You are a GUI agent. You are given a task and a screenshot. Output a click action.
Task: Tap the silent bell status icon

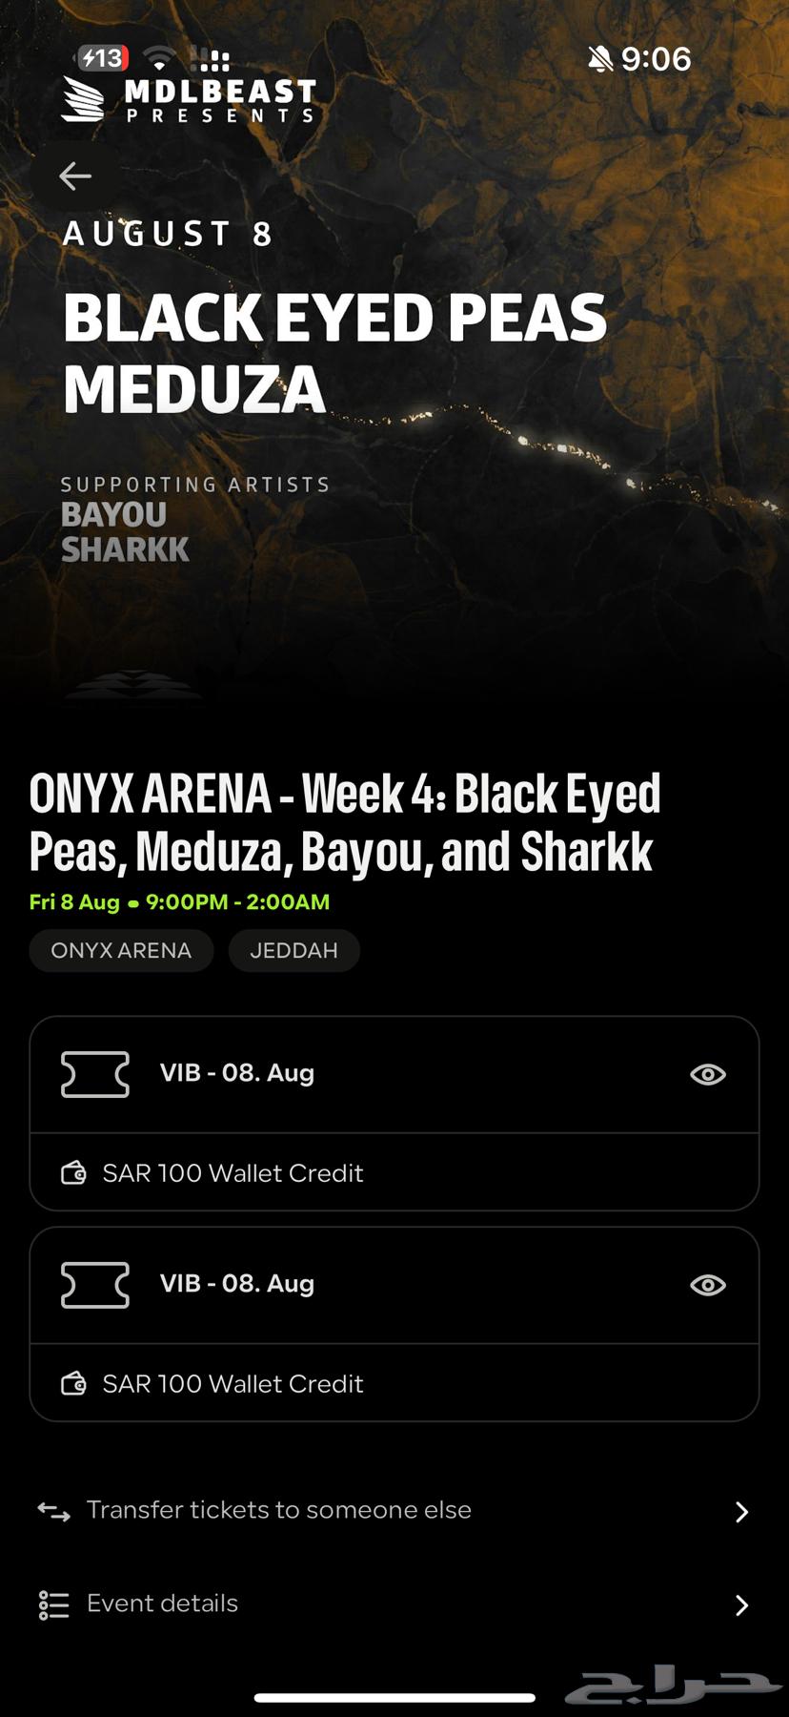point(600,60)
